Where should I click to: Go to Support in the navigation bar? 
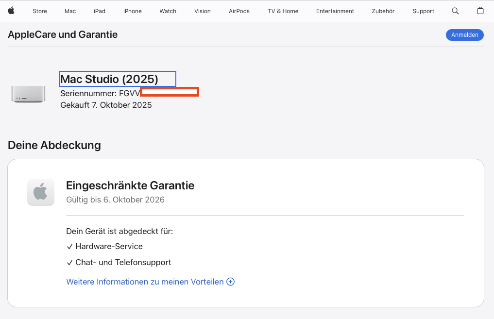click(x=424, y=11)
